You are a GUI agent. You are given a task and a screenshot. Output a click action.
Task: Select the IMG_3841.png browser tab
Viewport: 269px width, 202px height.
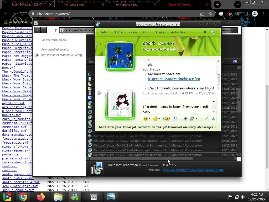coord(29,4)
